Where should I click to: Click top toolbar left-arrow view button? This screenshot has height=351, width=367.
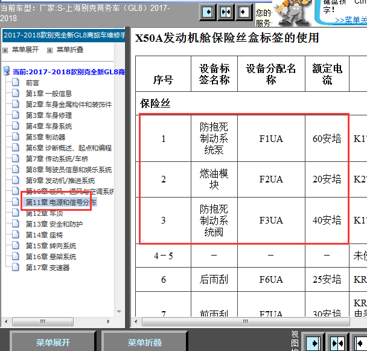click(x=243, y=11)
